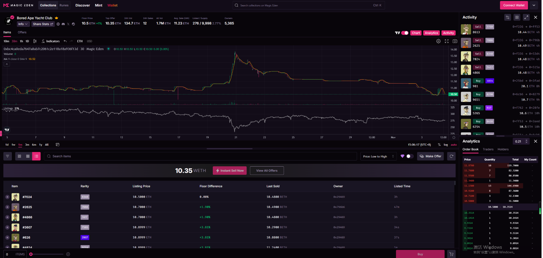
Task: Open chart settings gear icon
Action: tap(438, 41)
